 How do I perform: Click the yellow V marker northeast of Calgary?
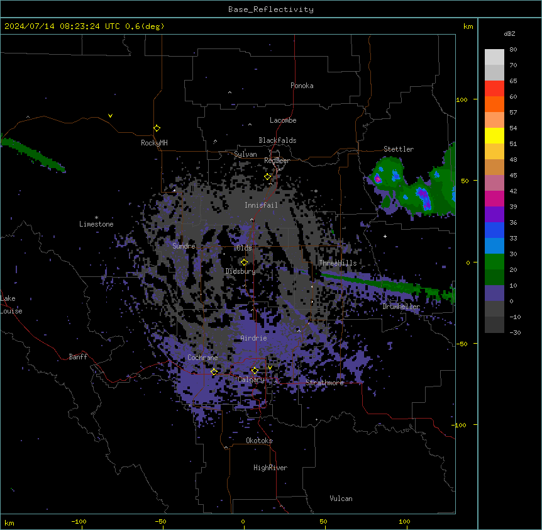pyautogui.click(x=270, y=368)
